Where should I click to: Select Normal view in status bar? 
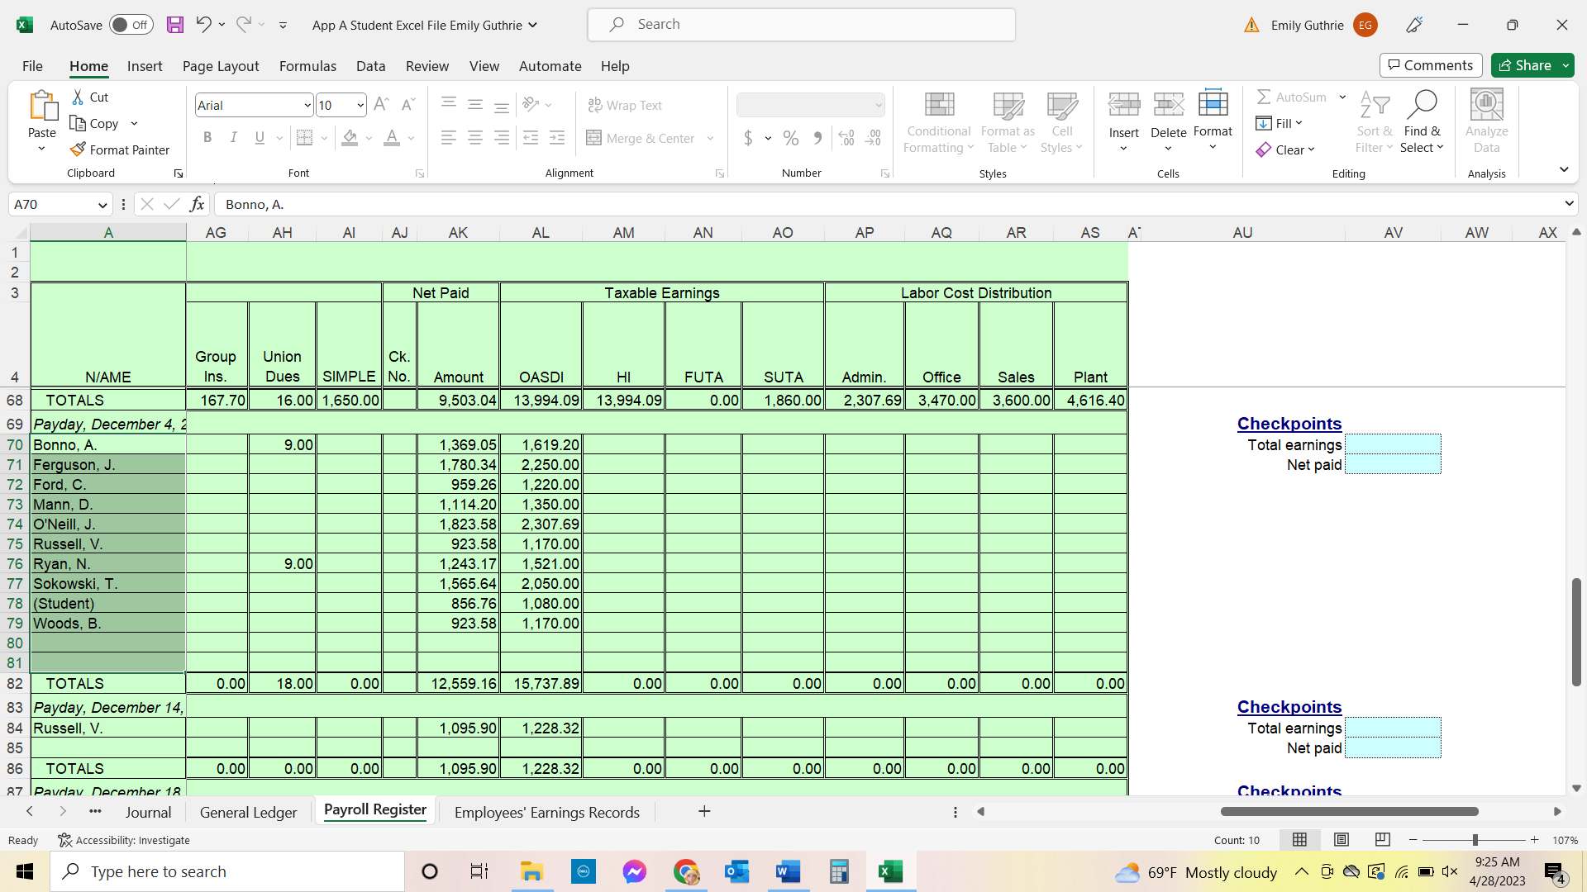(1300, 840)
